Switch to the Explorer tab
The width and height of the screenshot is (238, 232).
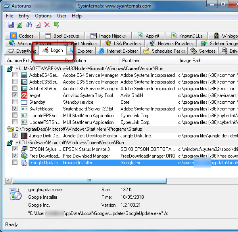point(81,51)
